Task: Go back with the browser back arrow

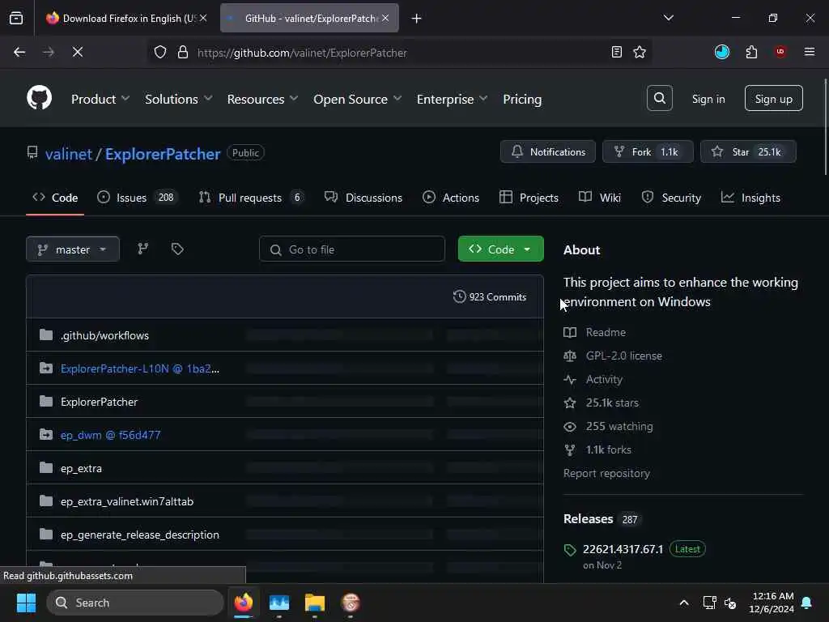Action: coord(19,52)
